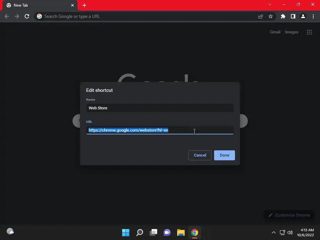Open a new tab with plus button
The image size is (320, 240).
[84, 5]
